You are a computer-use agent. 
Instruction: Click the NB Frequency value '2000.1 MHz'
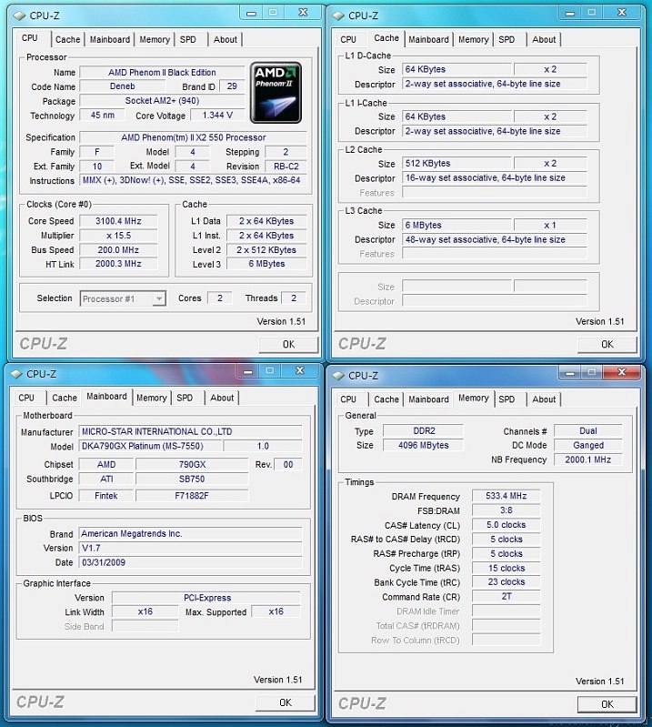click(x=588, y=459)
